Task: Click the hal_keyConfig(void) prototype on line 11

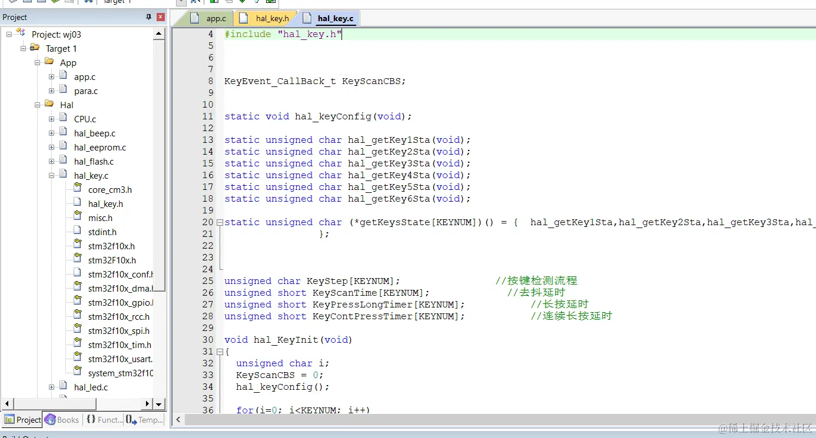Action: tap(318, 116)
